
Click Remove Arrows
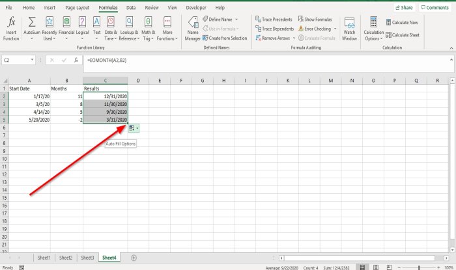pos(273,38)
